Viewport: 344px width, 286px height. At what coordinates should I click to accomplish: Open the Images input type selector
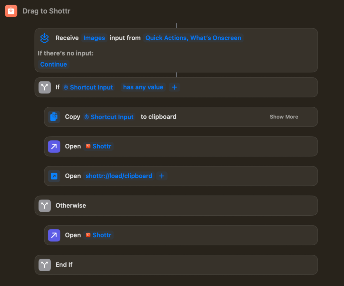[x=94, y=38]
